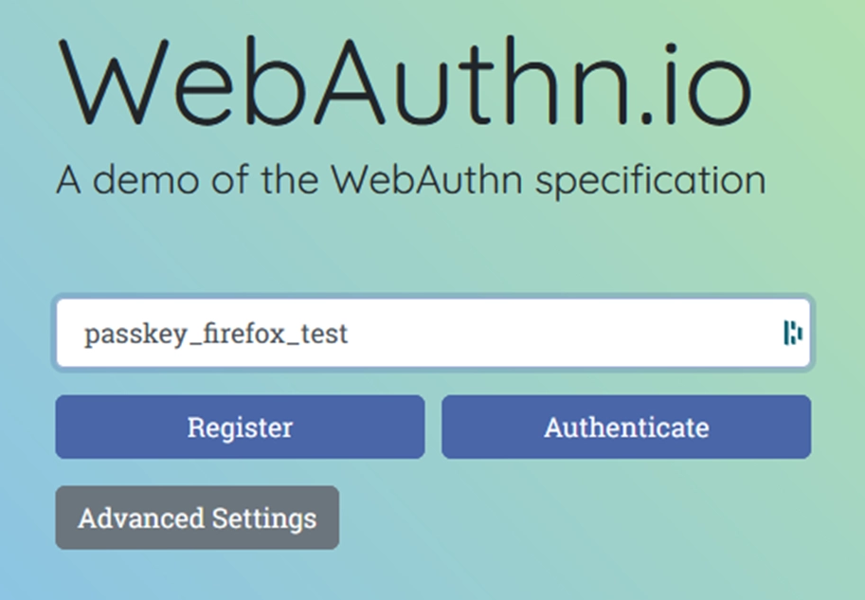The height and width of the screenshot is (600, 865).
Task: Click the Register button
Action: pos(240,427)
